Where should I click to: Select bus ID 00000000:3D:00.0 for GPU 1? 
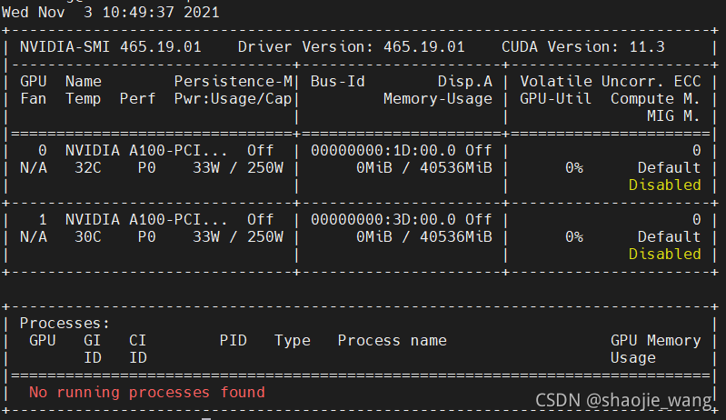tap(383, 219)
